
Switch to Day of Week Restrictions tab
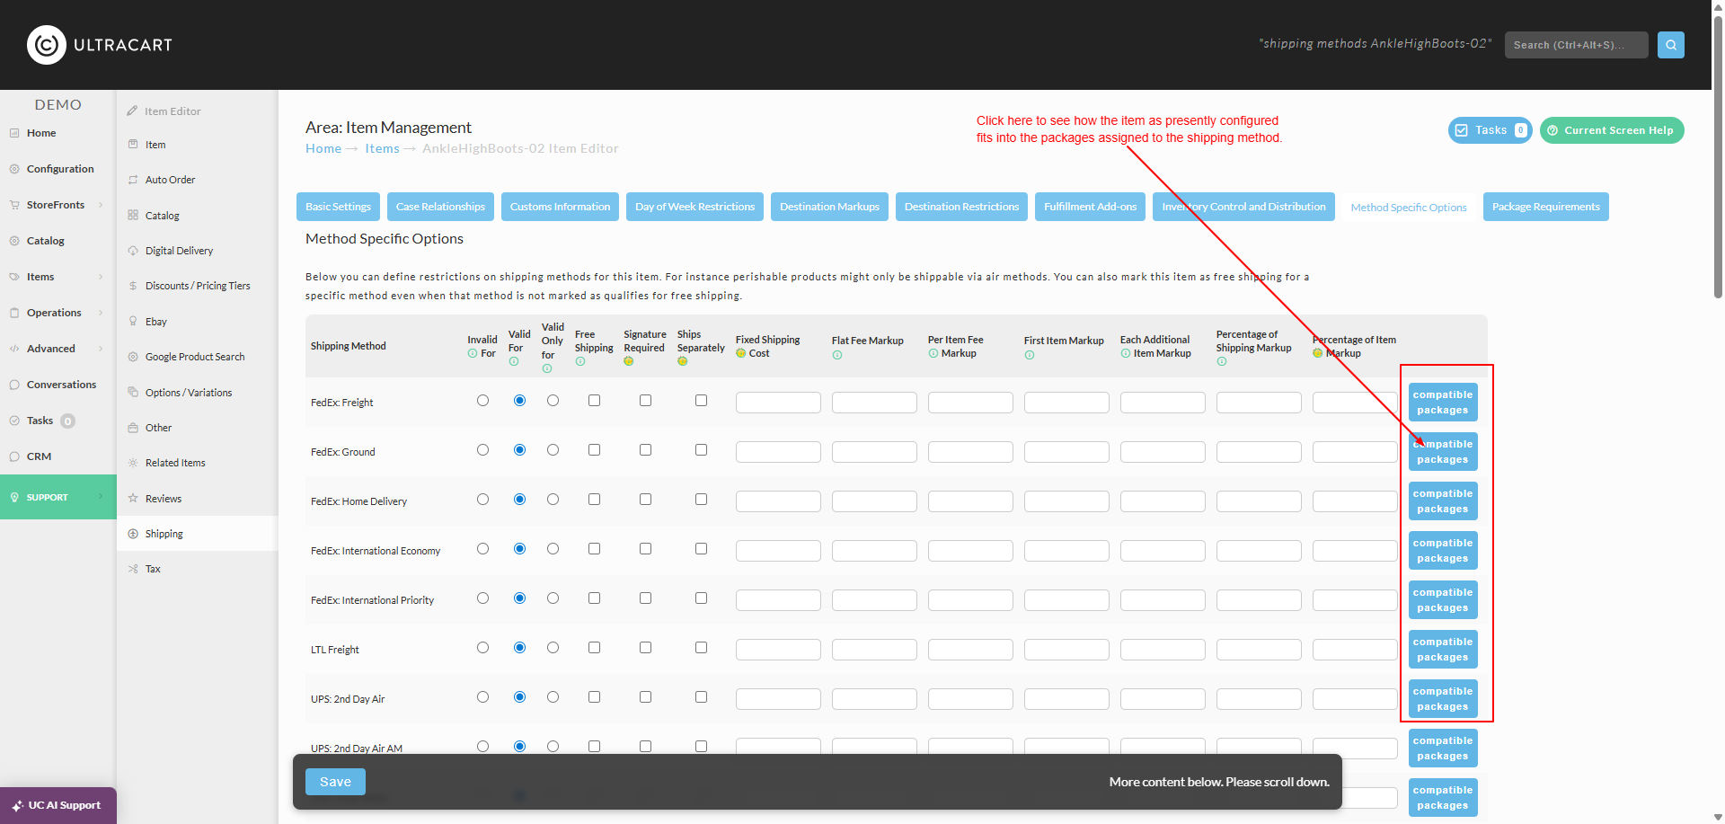(694, 207)
